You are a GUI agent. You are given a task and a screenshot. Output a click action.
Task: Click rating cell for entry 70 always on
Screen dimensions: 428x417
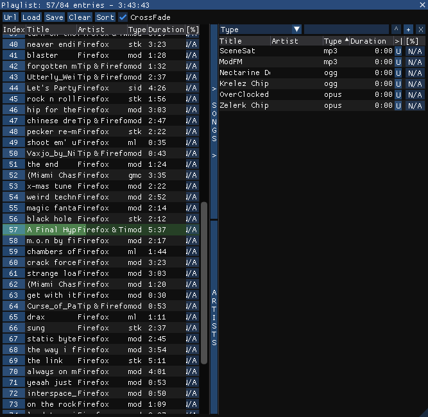point(193,371)
